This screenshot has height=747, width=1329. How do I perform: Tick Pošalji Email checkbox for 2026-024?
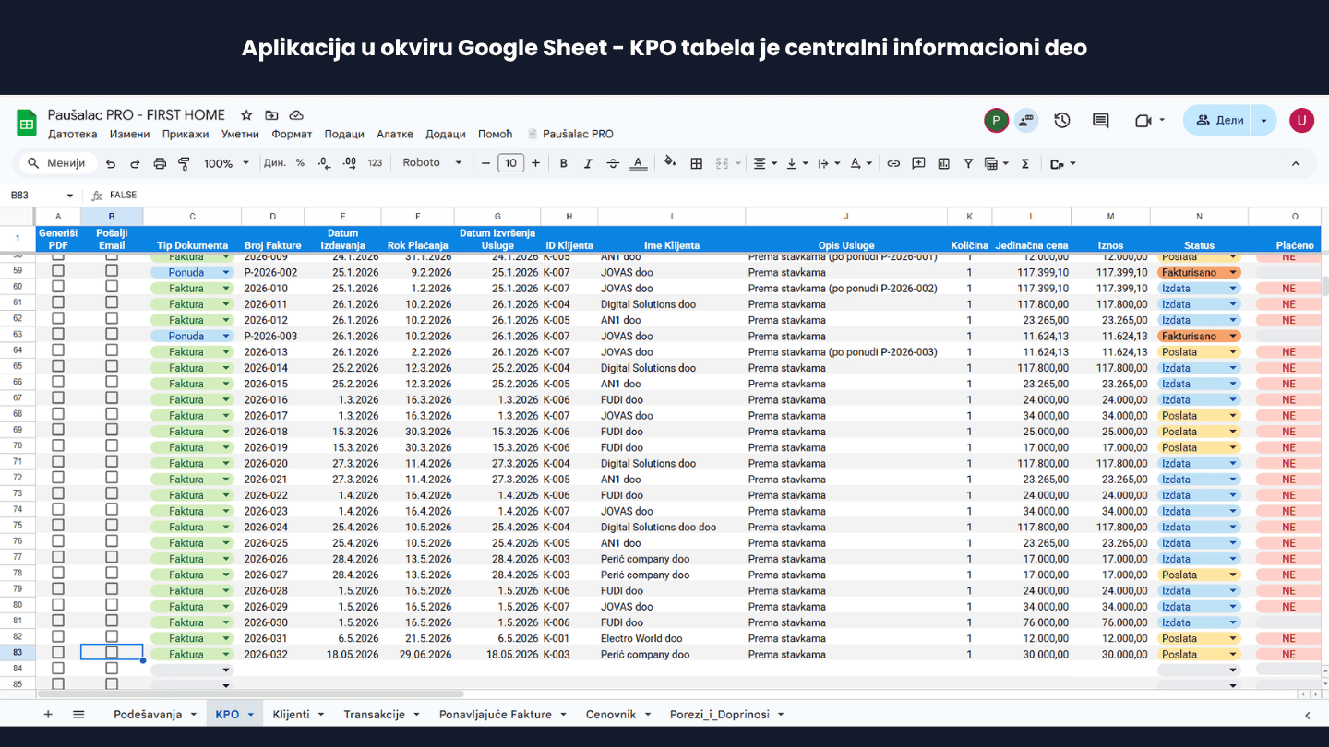(x=112, y=525)
